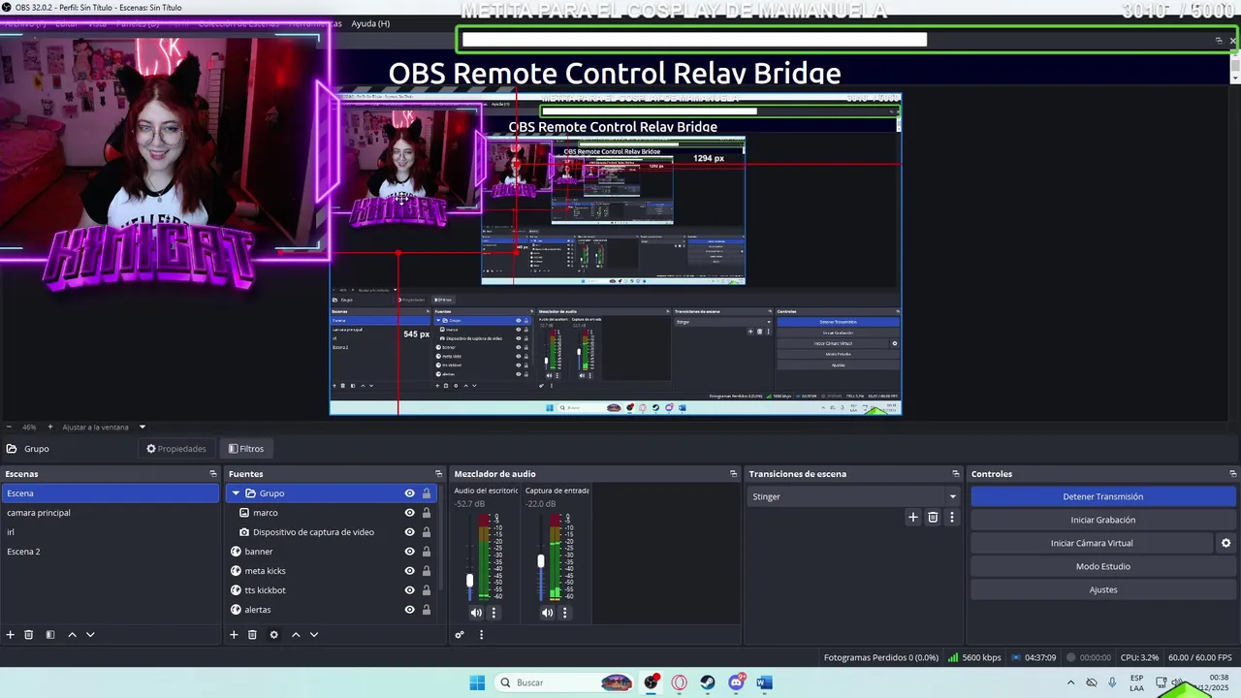The height and width of the screenshot is (698, 1241).
Task: Open Filtros for selected source
Action: tap(245, 449)
